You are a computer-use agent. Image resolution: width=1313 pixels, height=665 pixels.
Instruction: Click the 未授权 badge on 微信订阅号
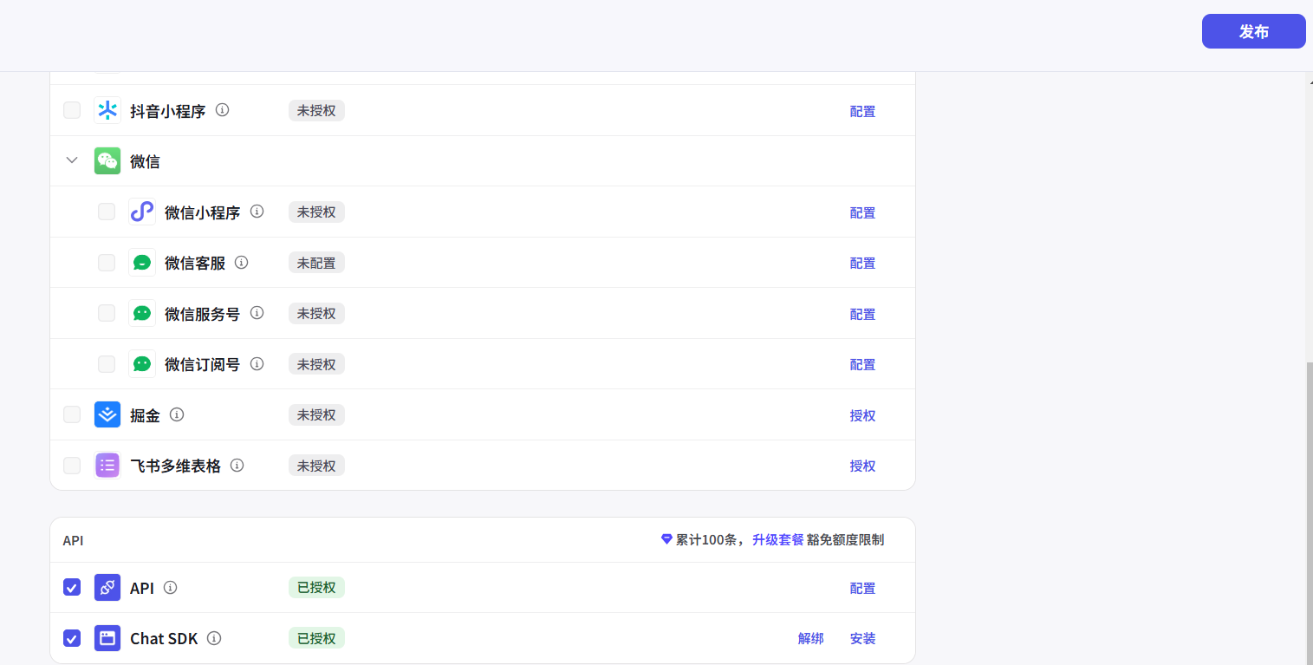point(316,363)
